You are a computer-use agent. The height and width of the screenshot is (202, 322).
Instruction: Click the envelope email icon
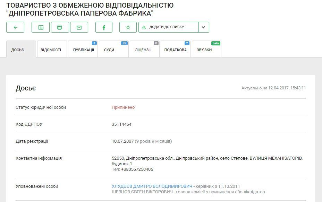coord(79,27)
